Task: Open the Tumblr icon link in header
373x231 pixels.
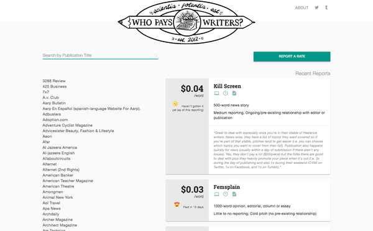Action: tap(326, 7)
